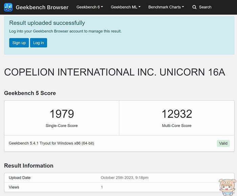Screen dimensions: 237x196
Task: Select the Result Information heading
Action: 29,166
